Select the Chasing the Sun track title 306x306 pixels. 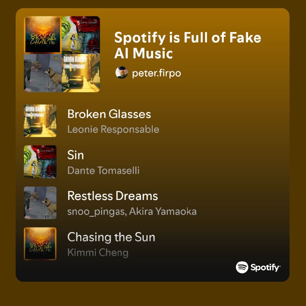click(x=111, y=237)
